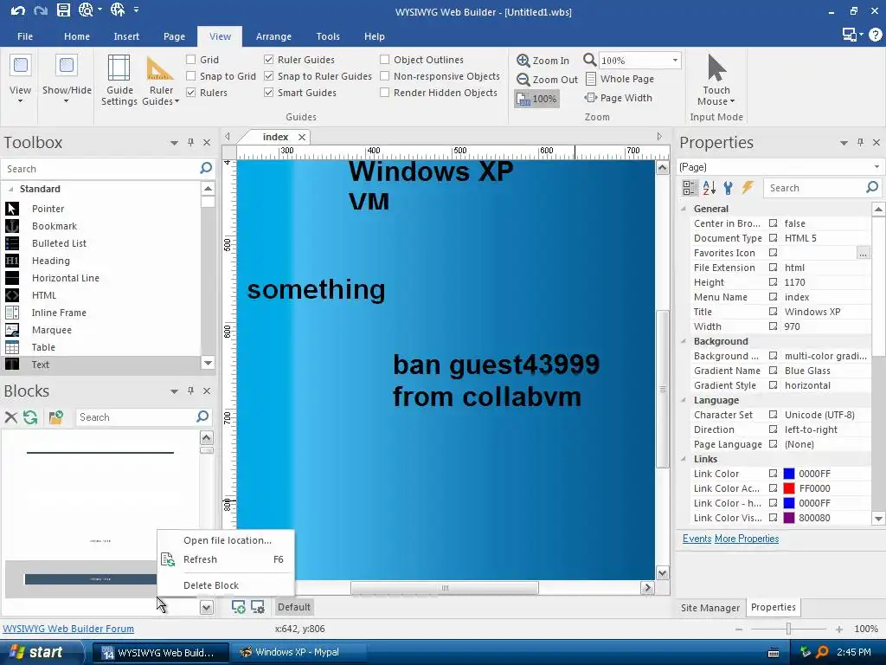
Task: Collapse the Links properties section
Action: 684,459
